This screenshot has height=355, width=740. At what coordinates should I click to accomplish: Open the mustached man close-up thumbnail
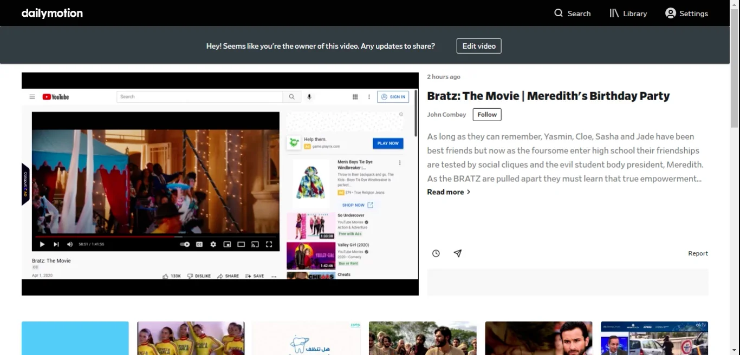[538, 338]
